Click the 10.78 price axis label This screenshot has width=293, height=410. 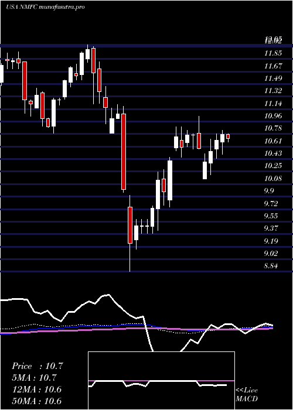pyautogui.click(x=273, y=128)
